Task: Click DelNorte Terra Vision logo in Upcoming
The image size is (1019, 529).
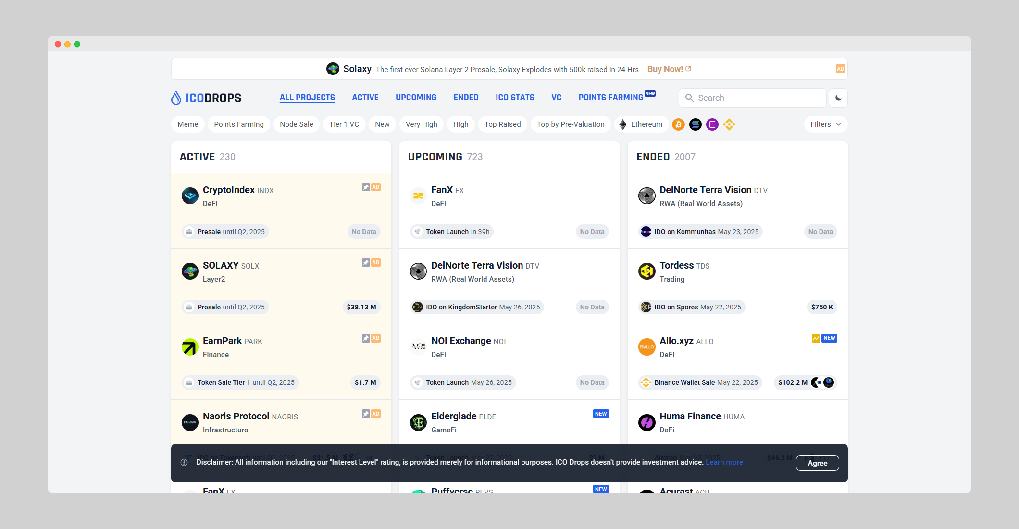Action: coord(418,271)
